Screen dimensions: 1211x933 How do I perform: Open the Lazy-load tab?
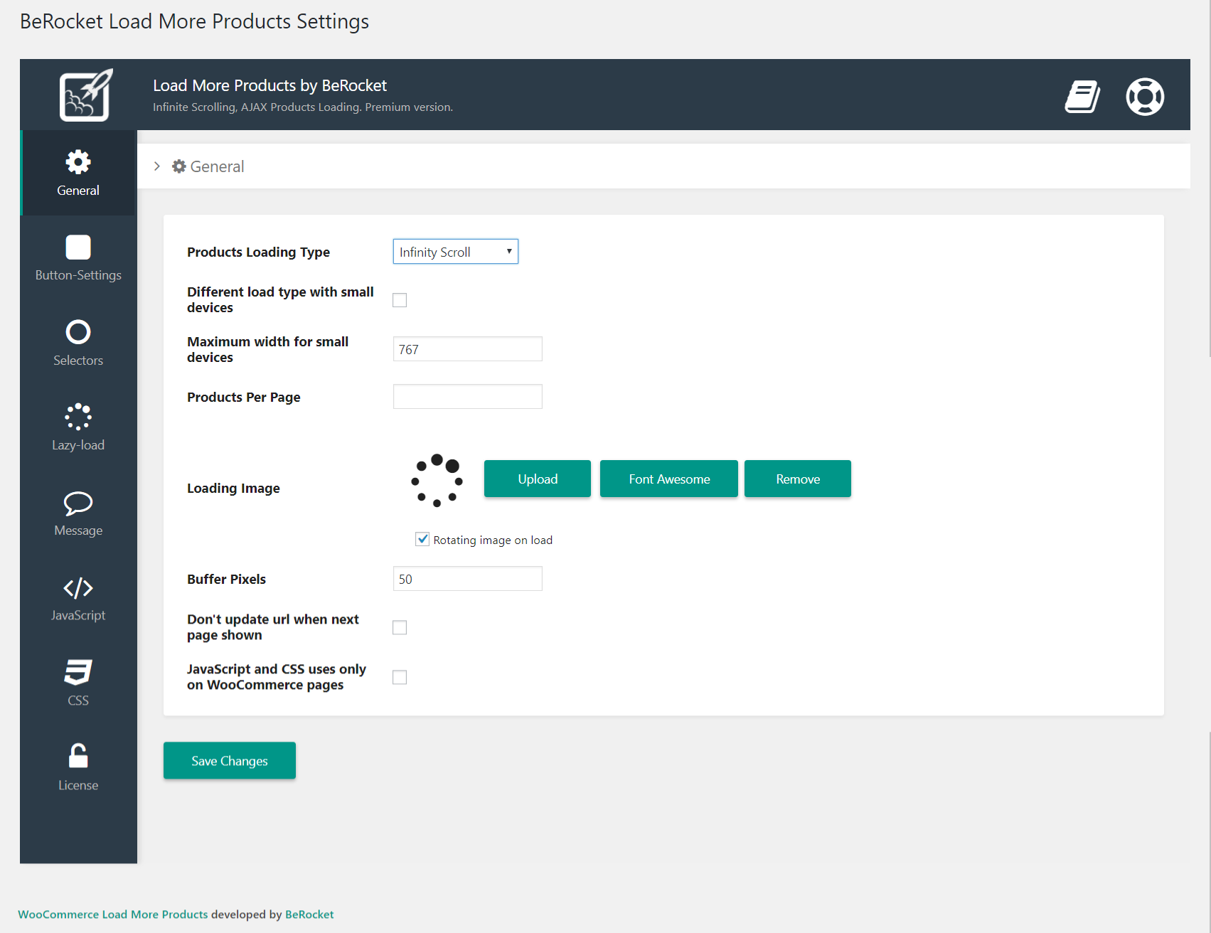click(78, 428)
